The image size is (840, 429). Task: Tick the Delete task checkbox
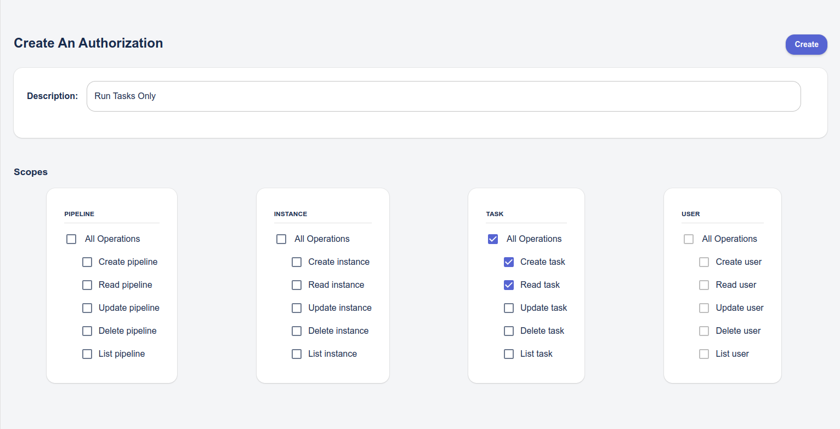coord(509,331)
